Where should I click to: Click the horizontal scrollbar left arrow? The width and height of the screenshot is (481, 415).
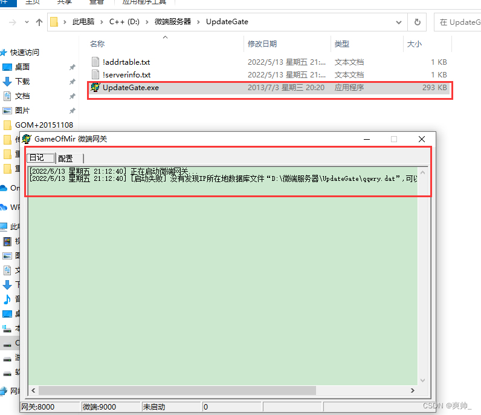click(x=33, y=390)
